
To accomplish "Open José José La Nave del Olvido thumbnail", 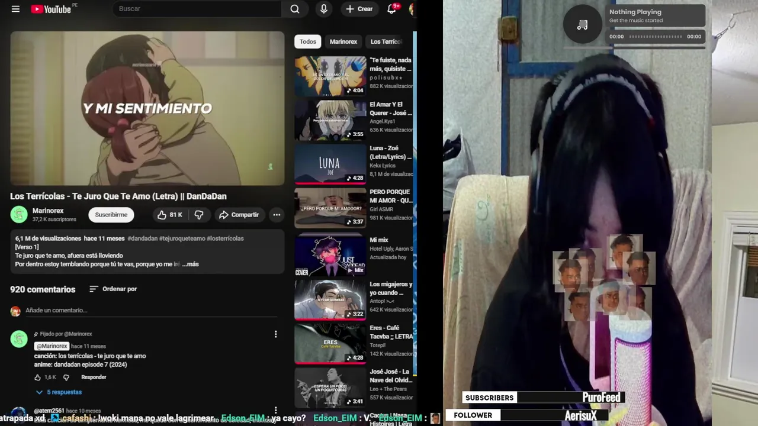I will [330, 387].
